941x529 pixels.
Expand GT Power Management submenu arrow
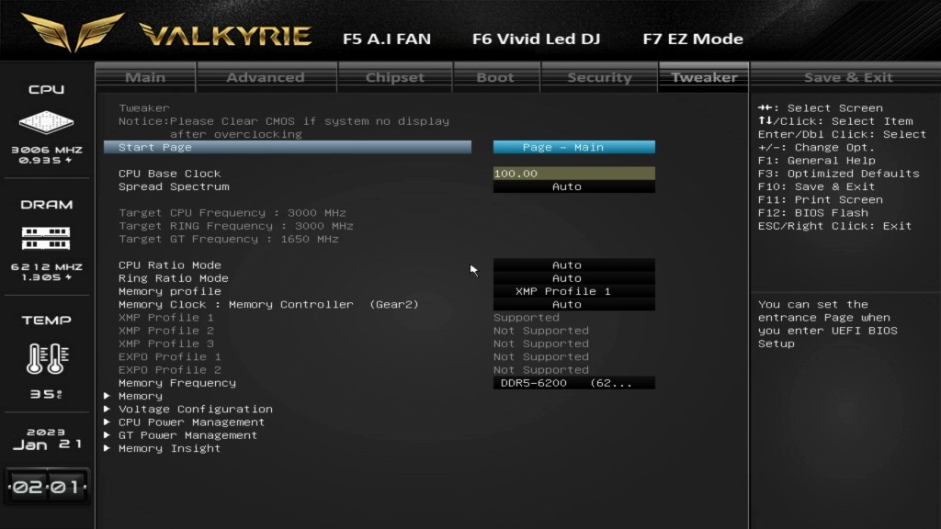107,435
